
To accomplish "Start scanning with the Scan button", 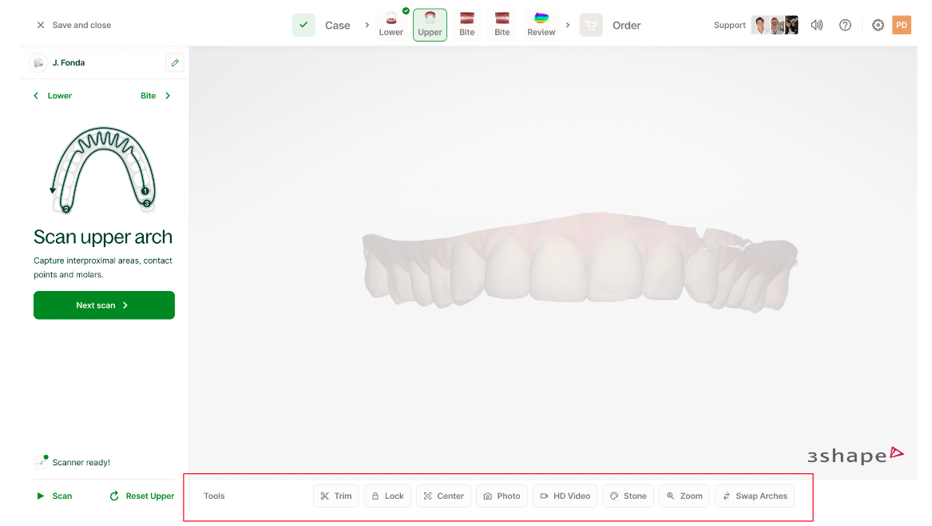I will click(54, 496).
